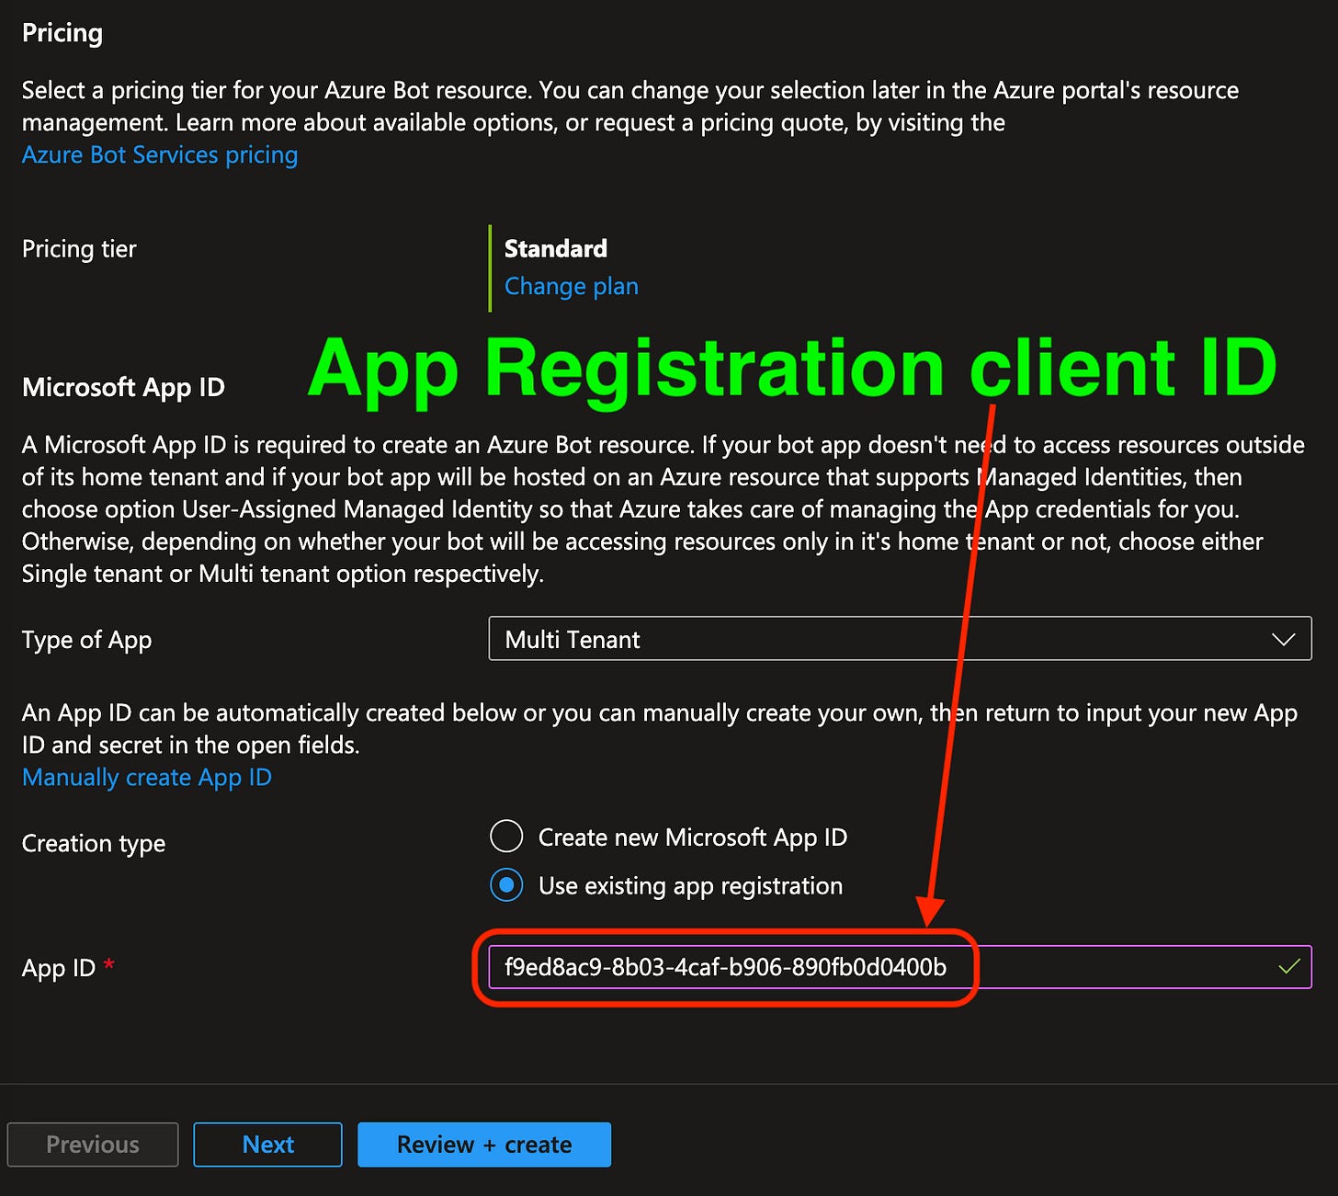
Task: Click the Multi Tenant dropdown chevron
Action: click(1283, 639)
